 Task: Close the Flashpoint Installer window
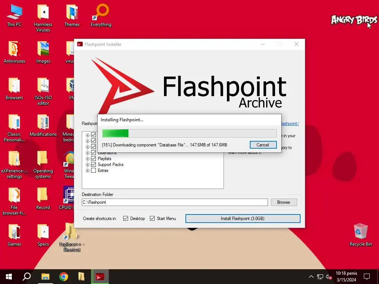pyautogui.click(x=296, y=44)
